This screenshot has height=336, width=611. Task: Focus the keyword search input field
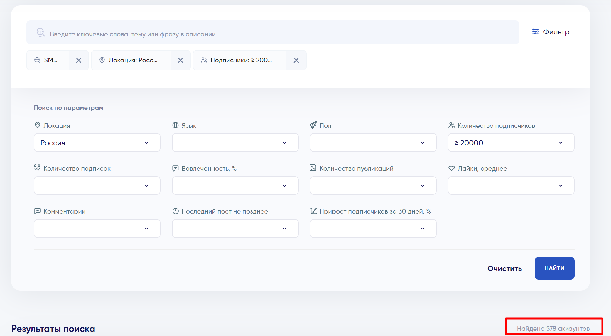pyautogui.click(x=273, y=32)
